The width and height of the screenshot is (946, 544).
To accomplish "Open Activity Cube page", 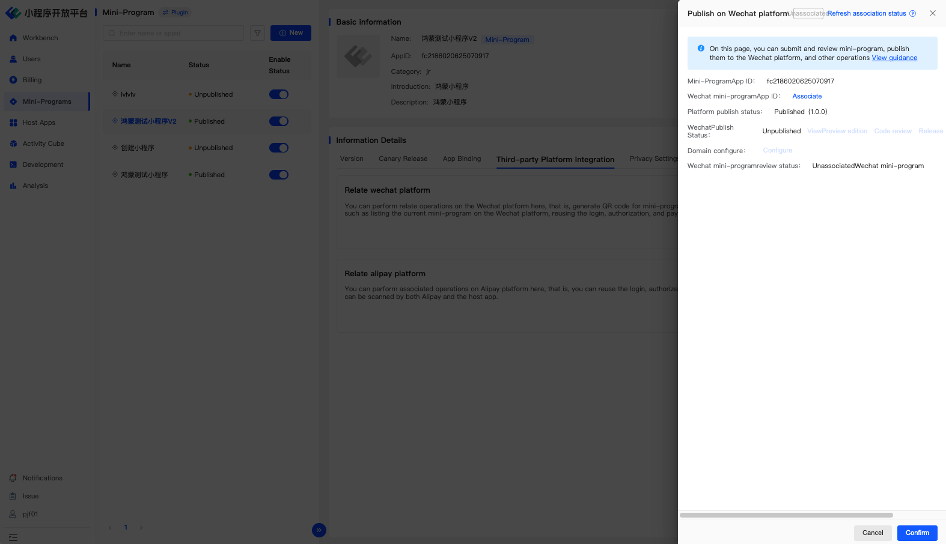I will point(43,144).
